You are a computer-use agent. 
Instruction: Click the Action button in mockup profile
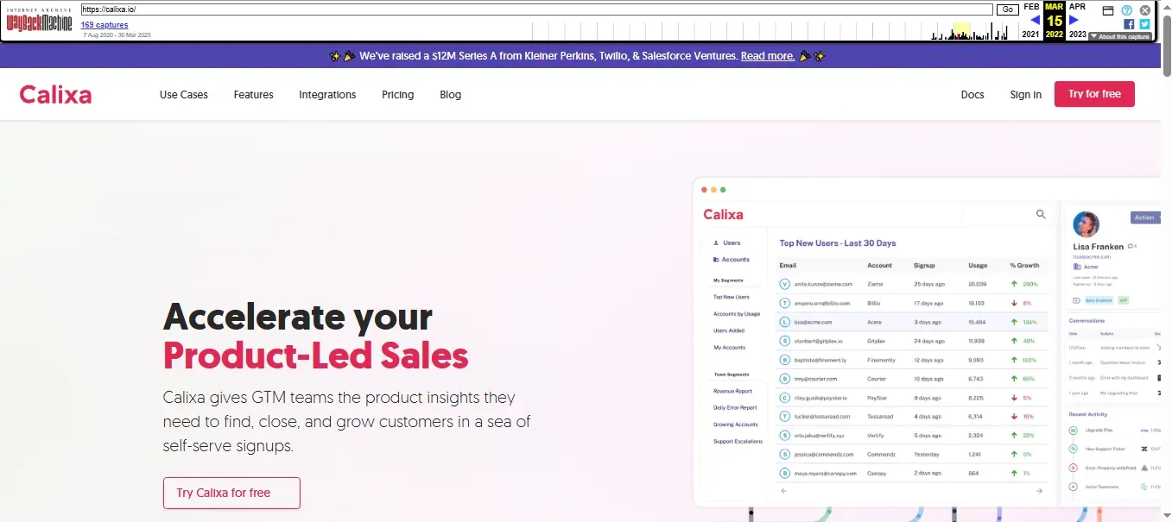(1145, 217)
